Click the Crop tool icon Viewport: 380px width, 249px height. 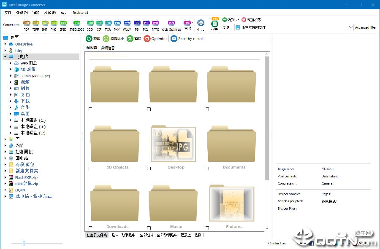pyautogui.click(x=130, y=38)
